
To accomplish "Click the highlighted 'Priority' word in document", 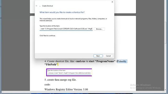I will 122,61.
